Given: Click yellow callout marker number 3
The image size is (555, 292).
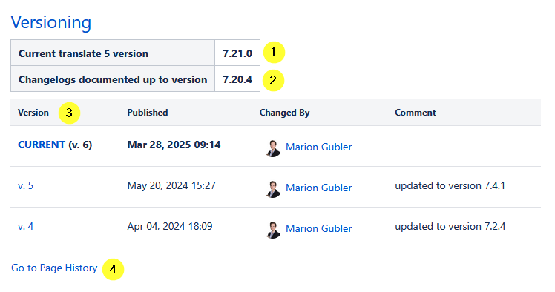Looking at the screenshot, I should [70, 113].
